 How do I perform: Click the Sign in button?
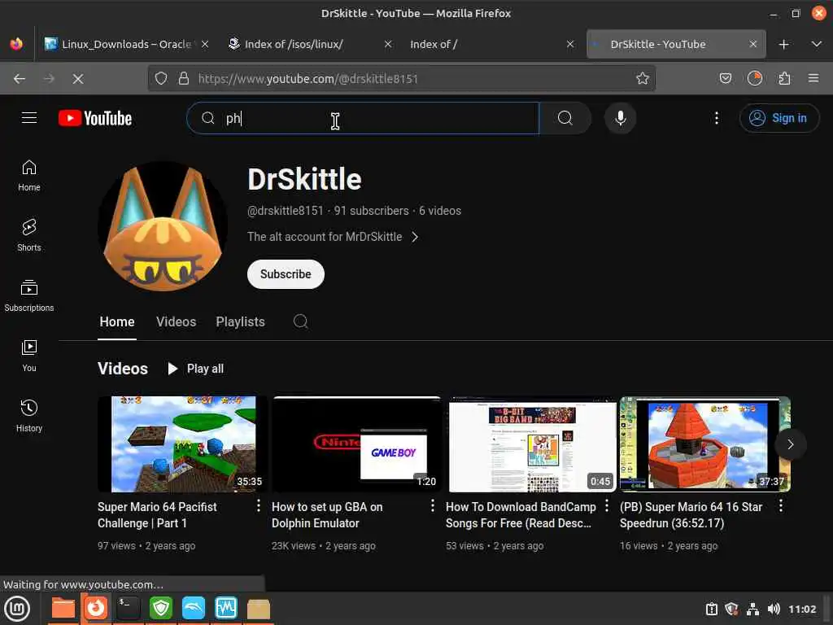[x=778, y=118]
